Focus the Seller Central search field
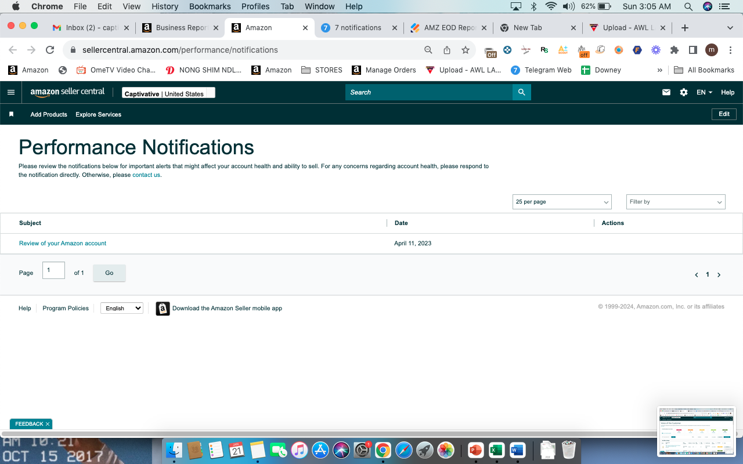 pos(429,92)
